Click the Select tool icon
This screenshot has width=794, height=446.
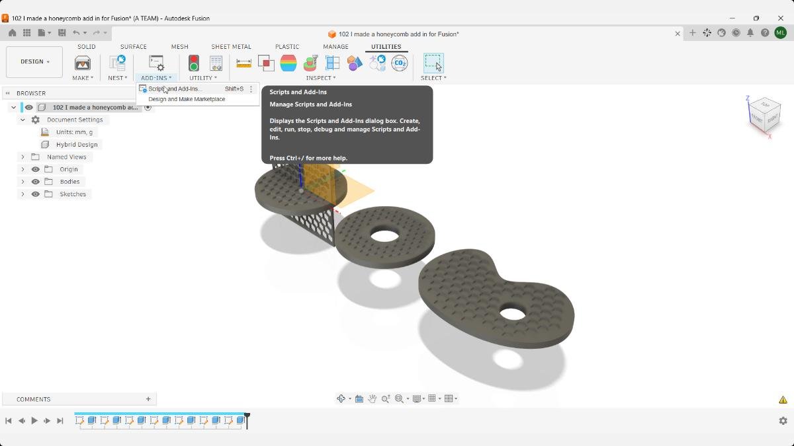pyautogui.click(x=433, y=63)
